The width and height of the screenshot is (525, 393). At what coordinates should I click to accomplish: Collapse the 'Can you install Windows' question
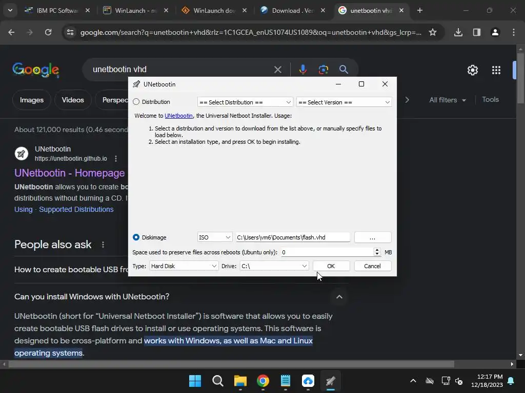click(339, 297)
